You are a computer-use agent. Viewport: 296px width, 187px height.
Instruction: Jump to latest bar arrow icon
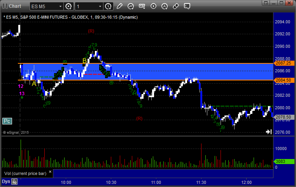(269, 132)
